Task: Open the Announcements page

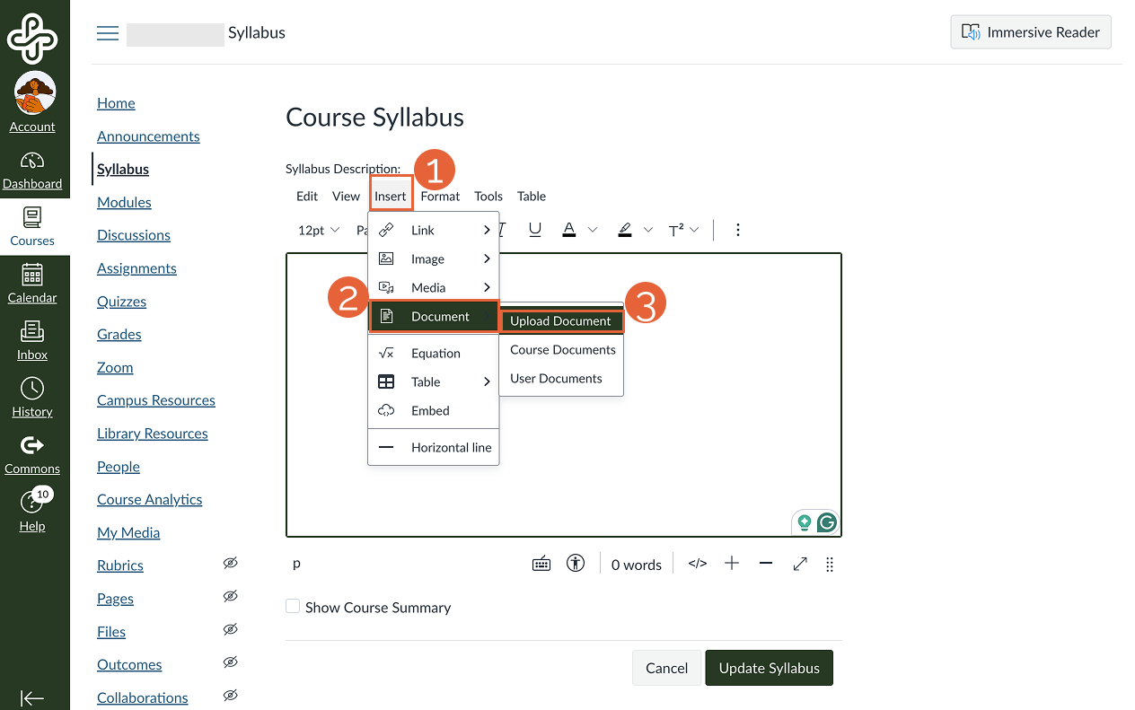Action: pyautogui.click(x=148, y=136)
